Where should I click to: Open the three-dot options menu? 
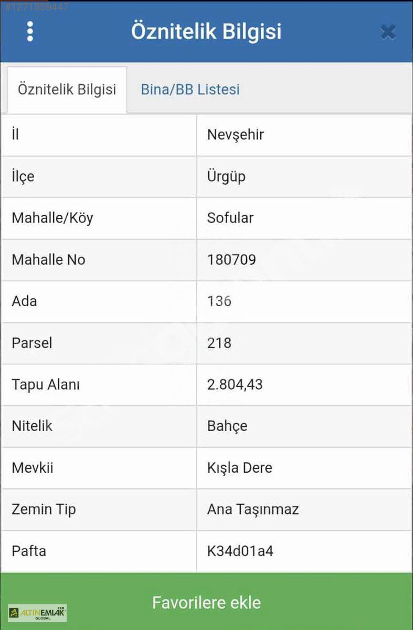[x=30, y=32]
